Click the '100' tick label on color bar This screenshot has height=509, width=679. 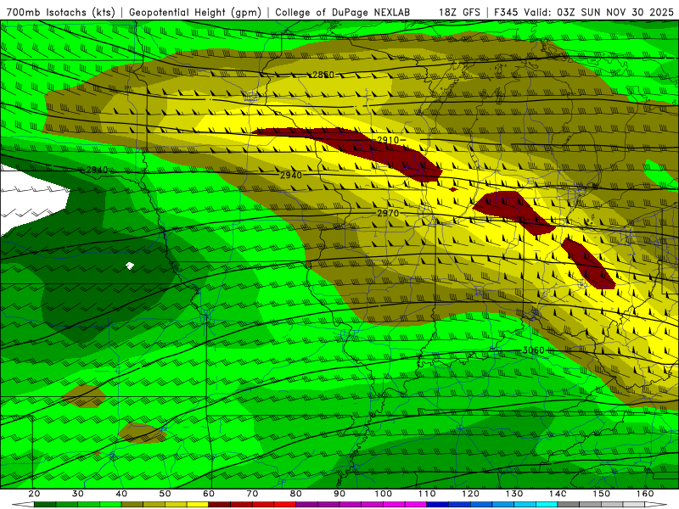(384, 494)
